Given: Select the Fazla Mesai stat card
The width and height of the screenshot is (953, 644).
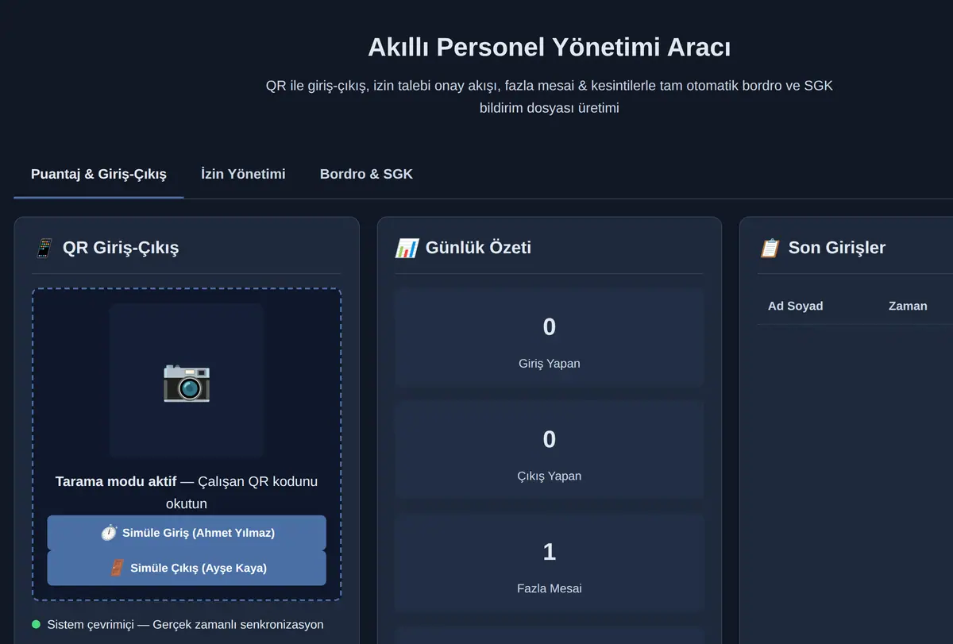Looking at the screenshot, I should click(549, 564).
